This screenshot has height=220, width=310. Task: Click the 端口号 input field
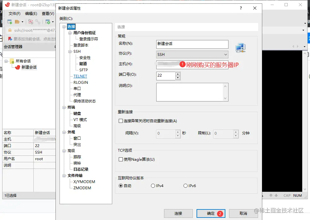coord(166,76)
